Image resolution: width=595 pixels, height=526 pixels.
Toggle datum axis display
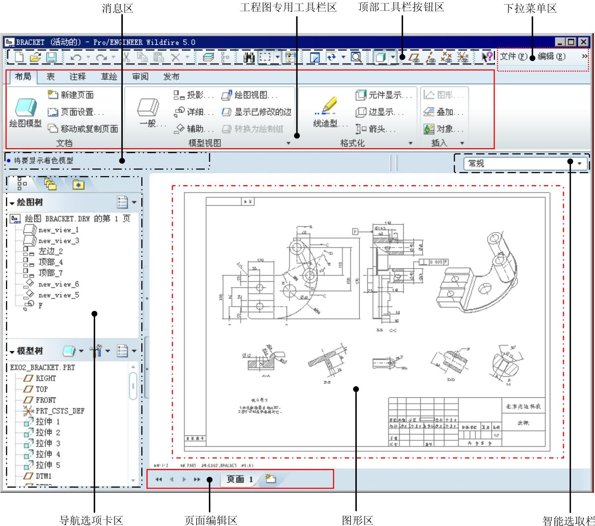pyautogui.click(x=431, y=57)
